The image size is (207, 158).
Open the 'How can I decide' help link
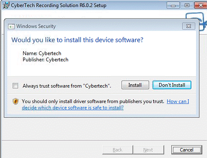[105, 104]
